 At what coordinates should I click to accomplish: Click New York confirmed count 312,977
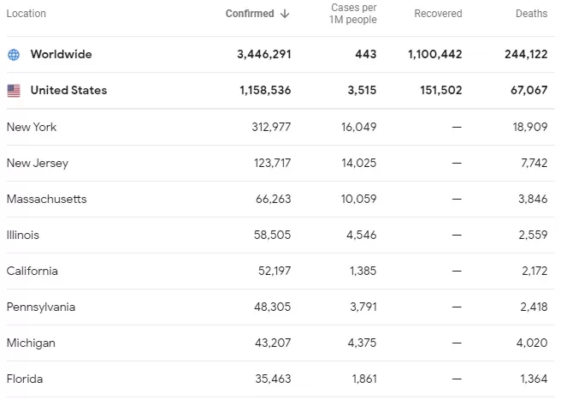[271, 127]
